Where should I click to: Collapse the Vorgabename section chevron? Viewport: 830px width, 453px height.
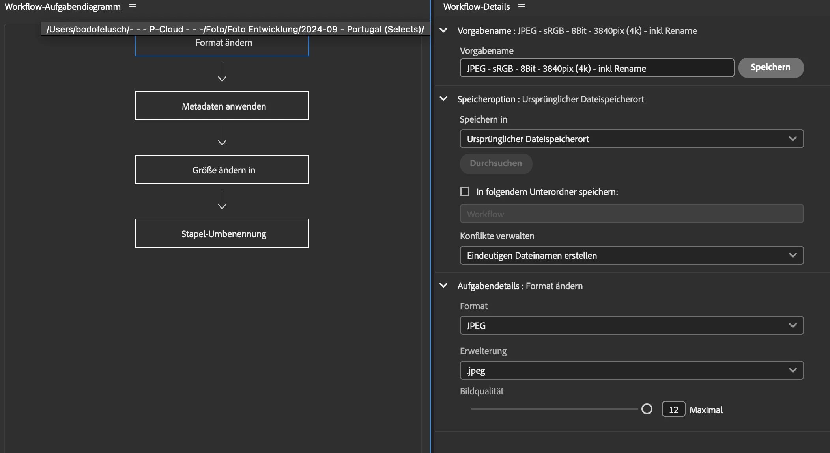coord(443,30)
